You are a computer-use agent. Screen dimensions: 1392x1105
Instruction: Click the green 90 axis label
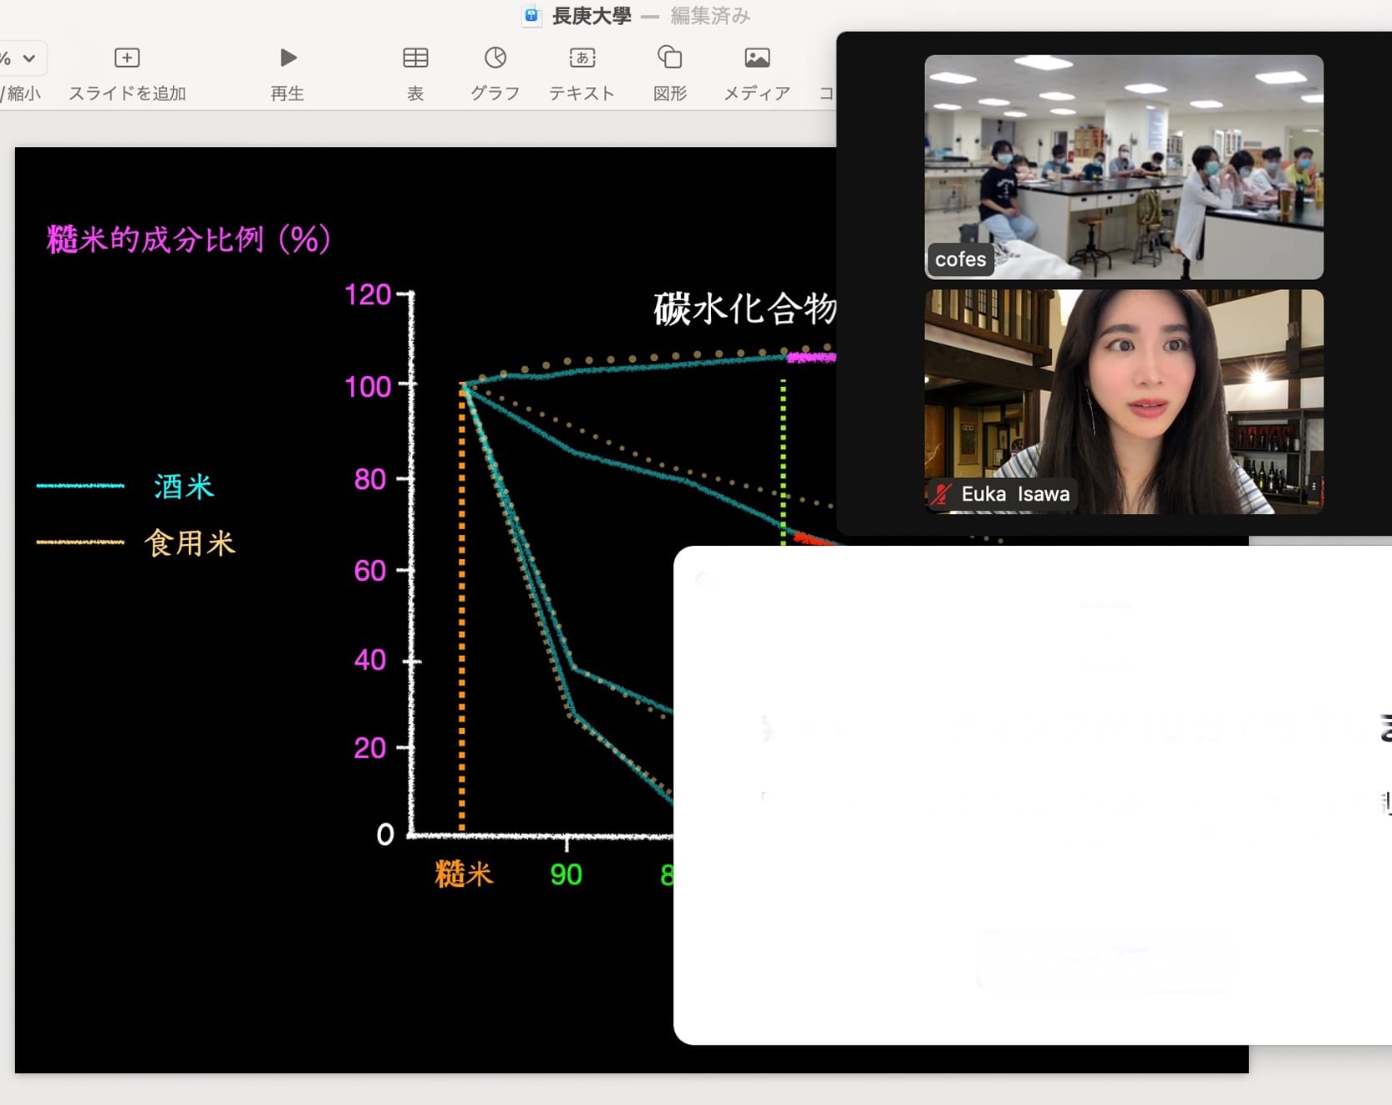(566, 874)
